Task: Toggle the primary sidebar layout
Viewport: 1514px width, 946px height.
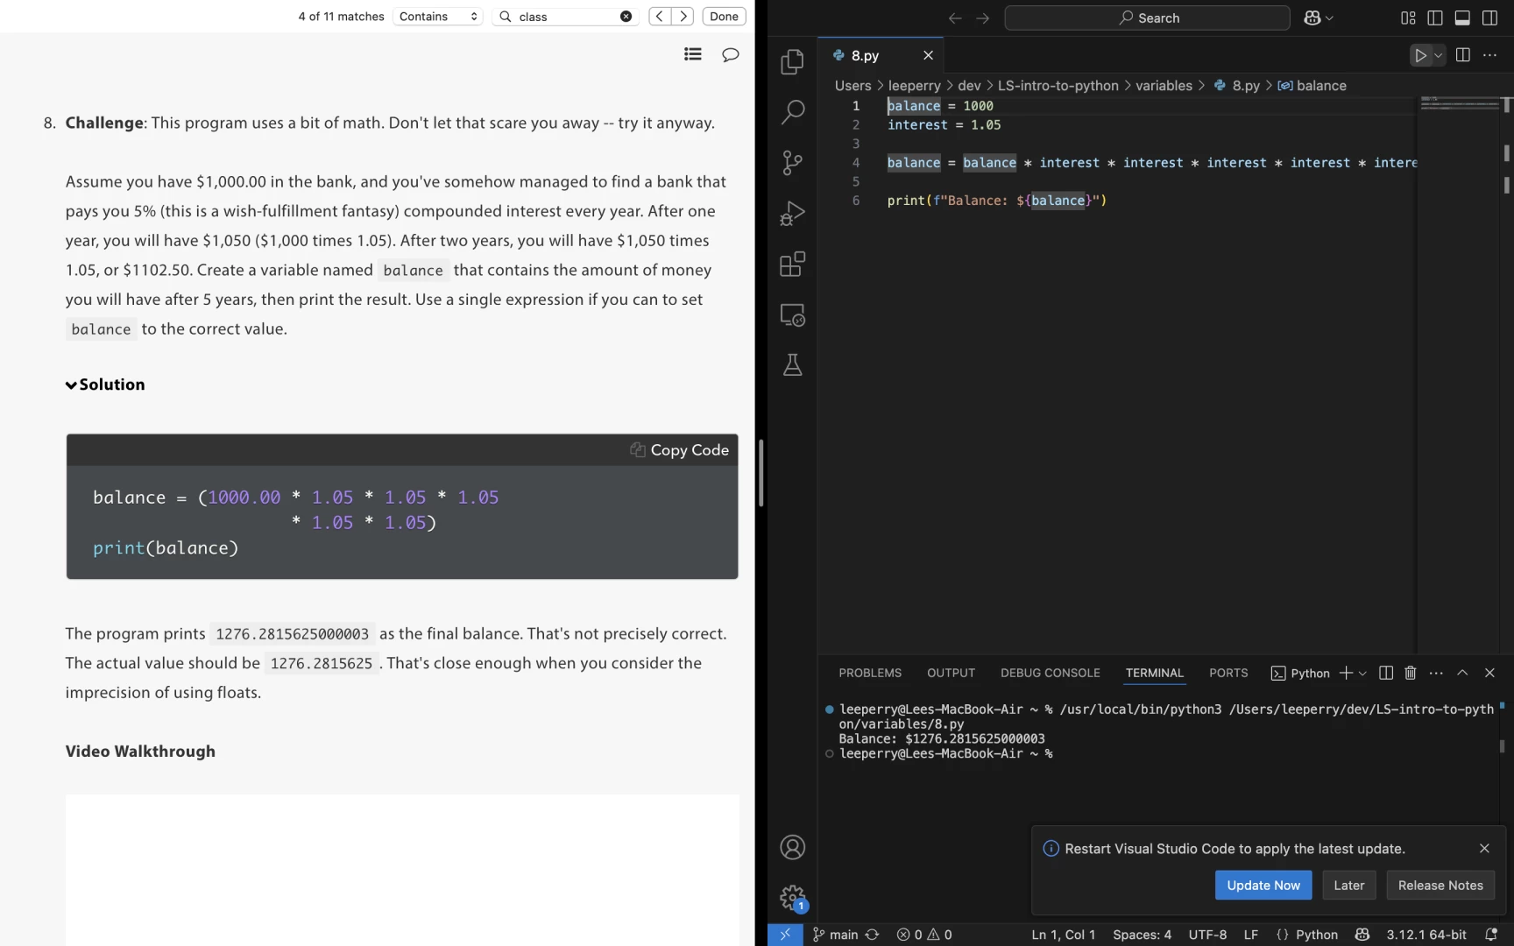Action: 1435,18
